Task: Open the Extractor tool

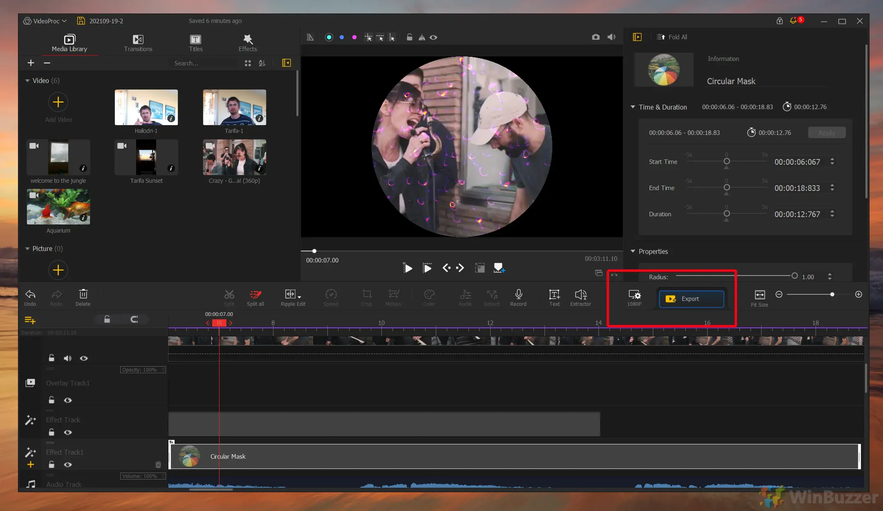Action: click(x=580, y=297)
